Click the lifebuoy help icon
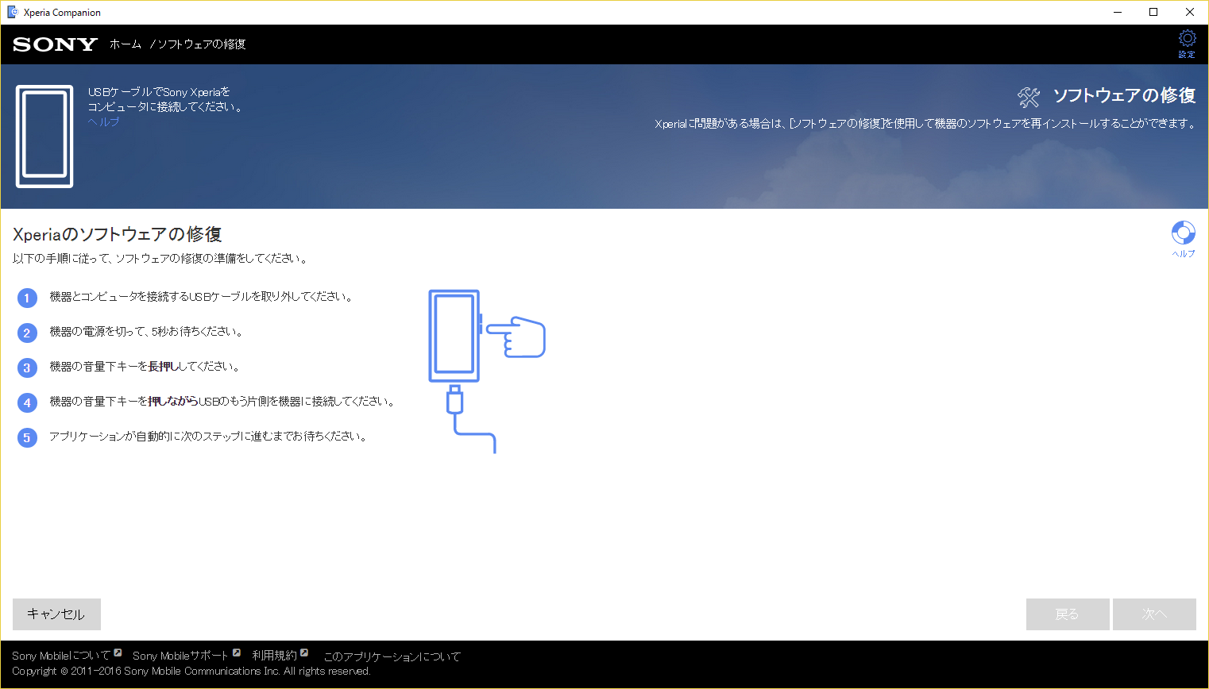Image resolution: width=1209 pixels, height=689 pixels. [x=1183, y=233]
